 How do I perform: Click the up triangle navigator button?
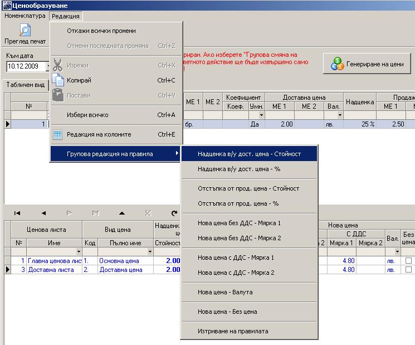122,213
